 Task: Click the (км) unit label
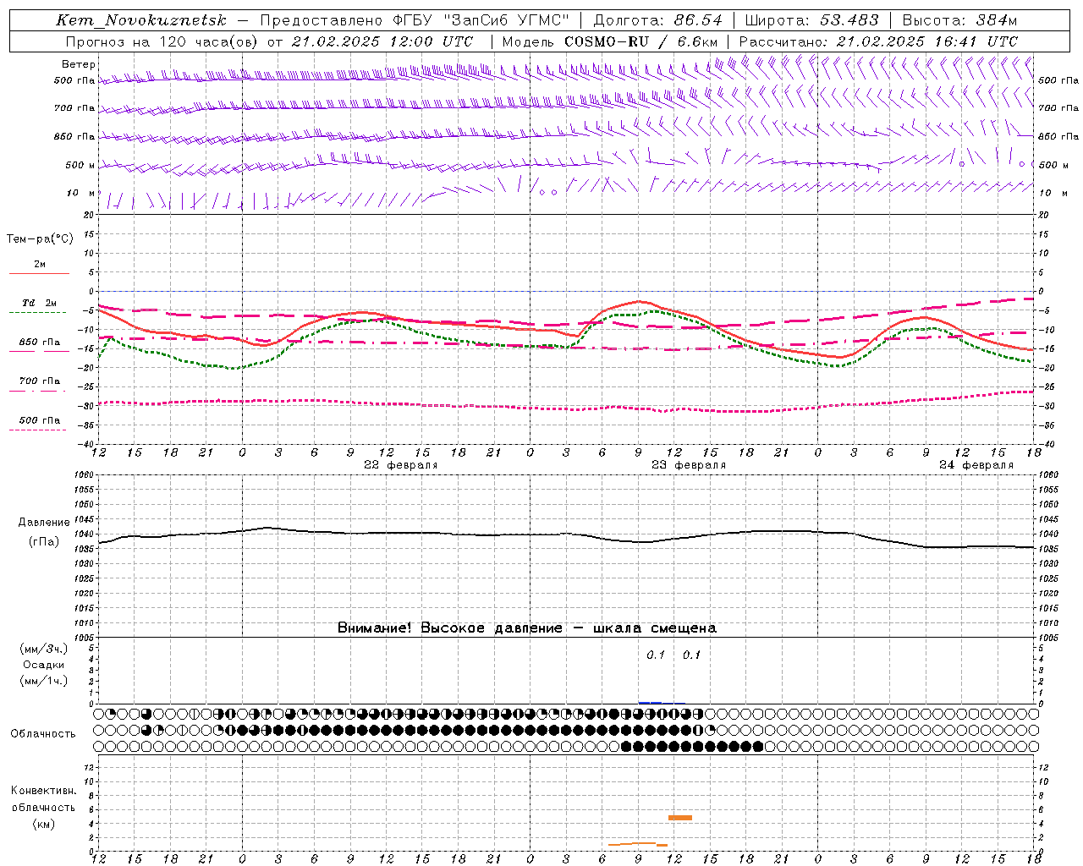coord(44,824)
